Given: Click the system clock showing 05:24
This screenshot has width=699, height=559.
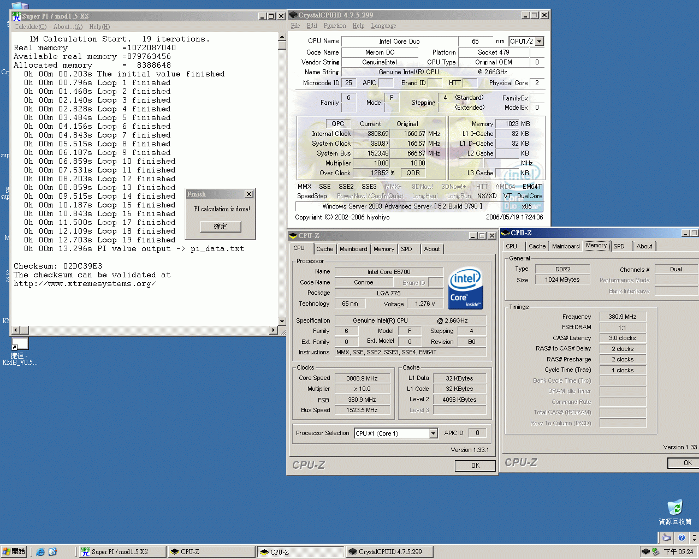Looking at the screenshot, I should 679,552.
